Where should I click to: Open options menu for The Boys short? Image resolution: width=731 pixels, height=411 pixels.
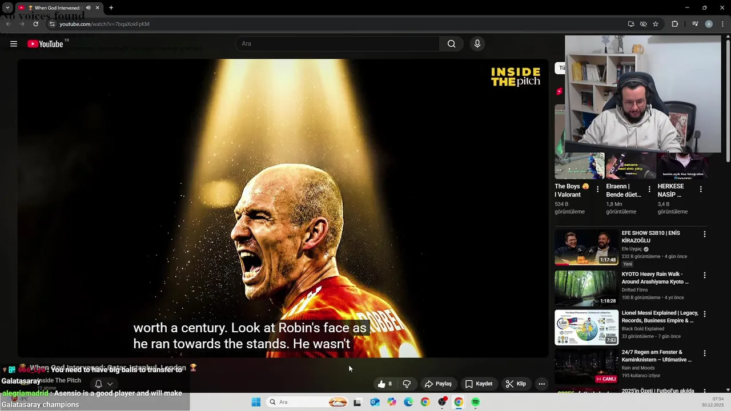(x=597, y=189)
